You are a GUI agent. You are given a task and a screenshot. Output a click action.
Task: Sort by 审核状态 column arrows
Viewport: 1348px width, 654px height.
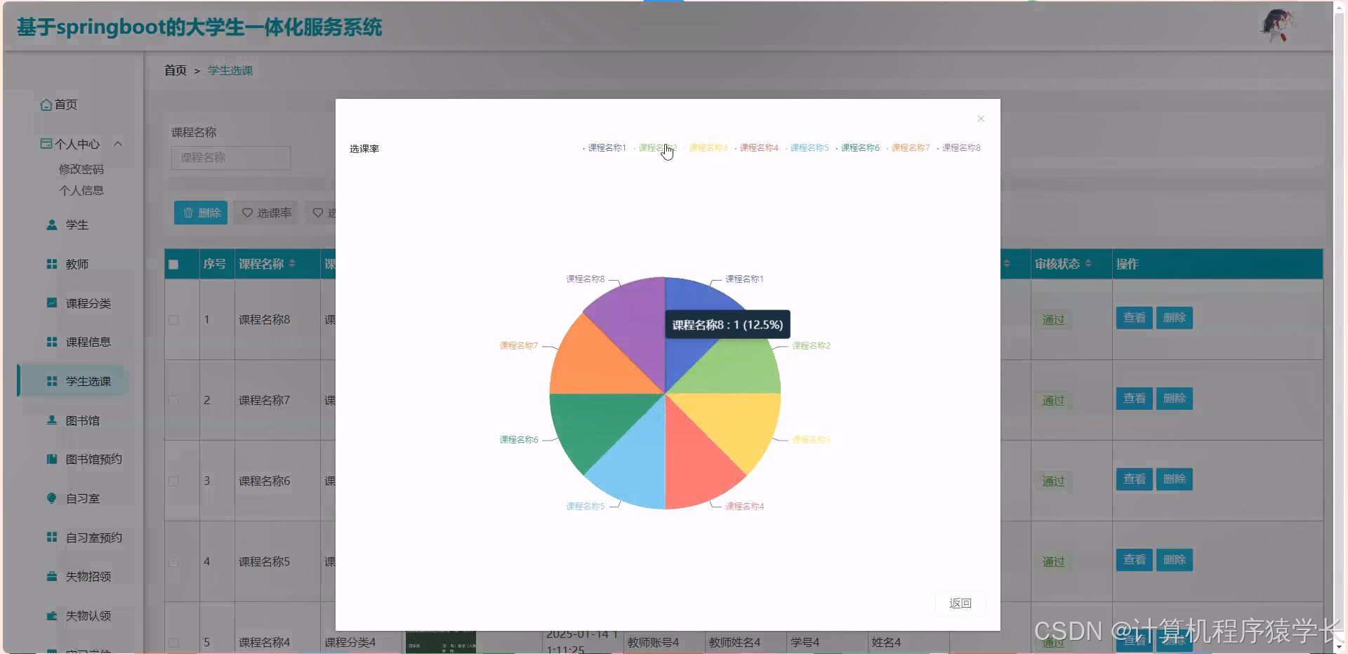(1088, 264)
